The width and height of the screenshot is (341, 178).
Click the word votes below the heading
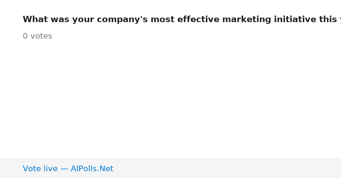coord(41,36)
